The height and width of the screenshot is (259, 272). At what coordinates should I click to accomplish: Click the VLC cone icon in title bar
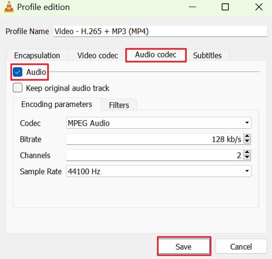(9, 7)
